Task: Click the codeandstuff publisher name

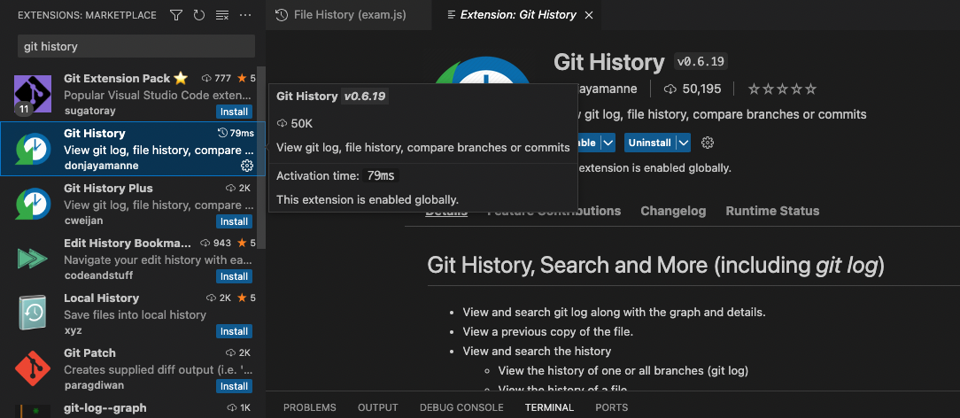Action: pyautogui.click(x=98, y=275)
